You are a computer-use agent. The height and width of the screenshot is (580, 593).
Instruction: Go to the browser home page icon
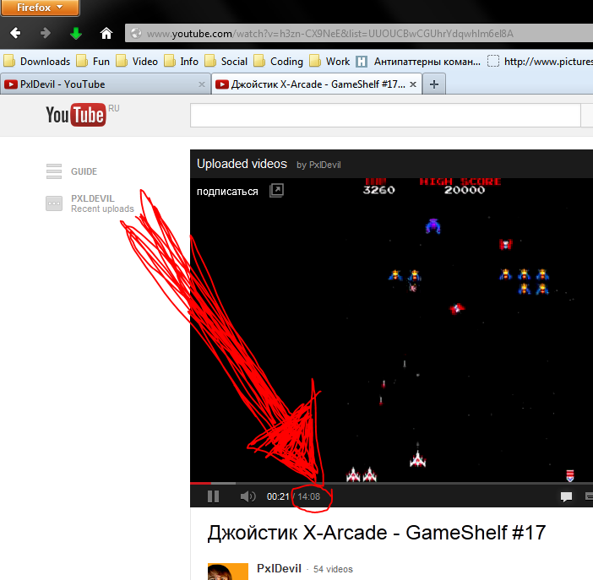pyautogui.click(x=106, y=33)
